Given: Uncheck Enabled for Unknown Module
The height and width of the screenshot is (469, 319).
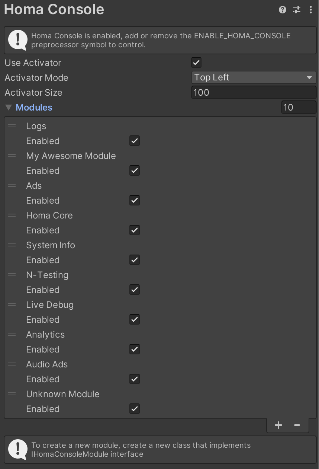Looking at the screenshot, I should pos(135,409).
